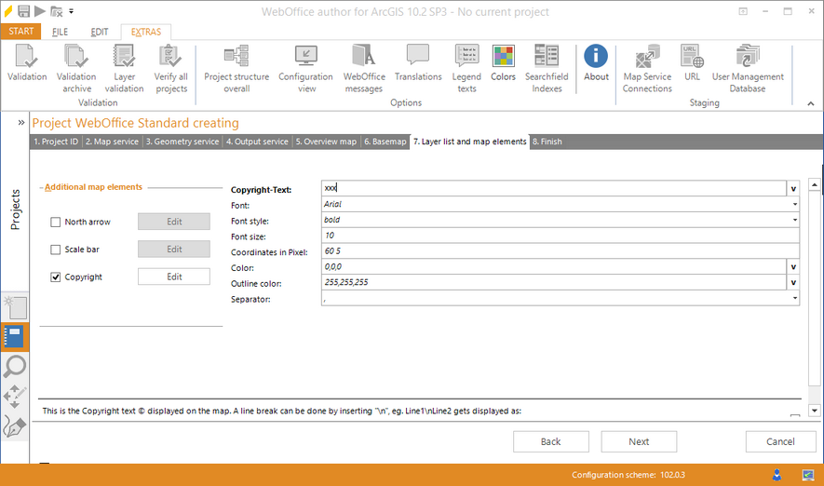Switch to the START tab
The height and width of the screenshot is (486, 824).
pyautogui.click(x=21, y=32)
